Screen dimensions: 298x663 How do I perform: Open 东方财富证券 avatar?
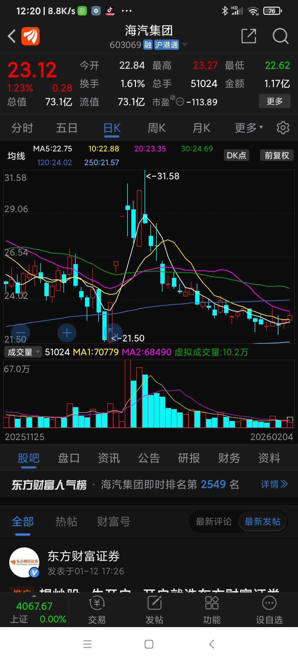pyautogui.click(x=24, y=562)
